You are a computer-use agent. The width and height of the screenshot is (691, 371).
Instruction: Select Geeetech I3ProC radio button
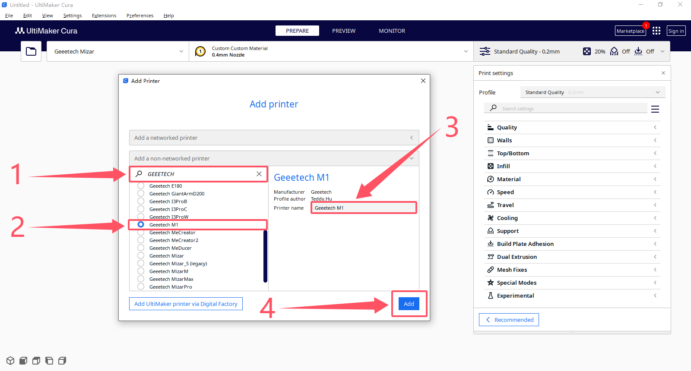coord(141,209)
